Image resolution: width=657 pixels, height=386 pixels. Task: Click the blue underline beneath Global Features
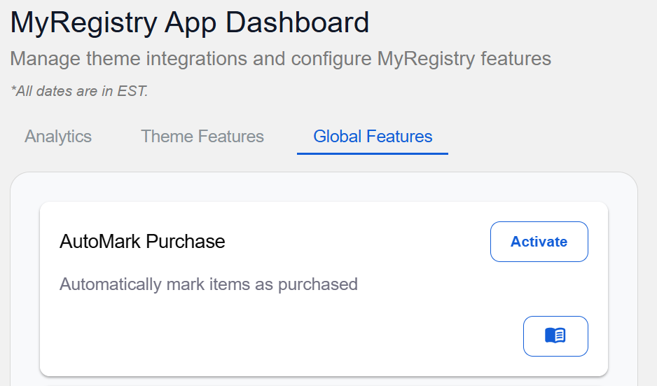tap(373, 154)
